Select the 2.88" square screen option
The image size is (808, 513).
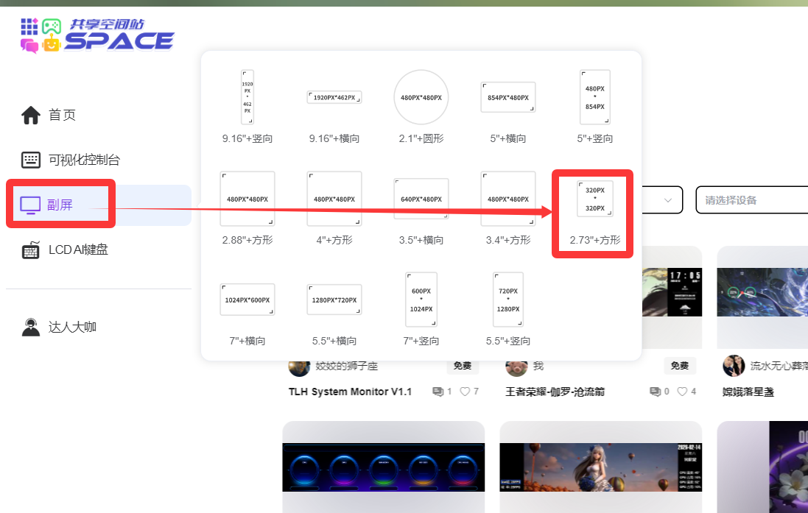[247, 199]
